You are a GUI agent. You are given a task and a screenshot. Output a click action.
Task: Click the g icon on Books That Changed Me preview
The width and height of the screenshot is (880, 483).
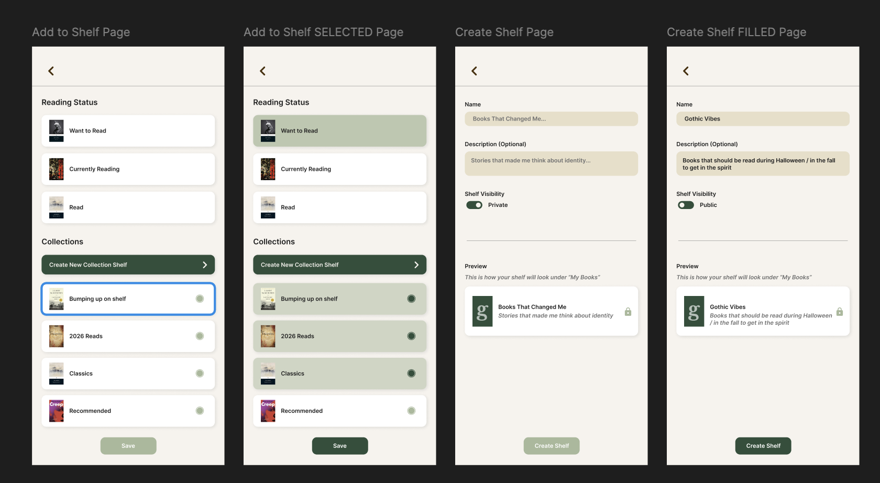point(482,311)
